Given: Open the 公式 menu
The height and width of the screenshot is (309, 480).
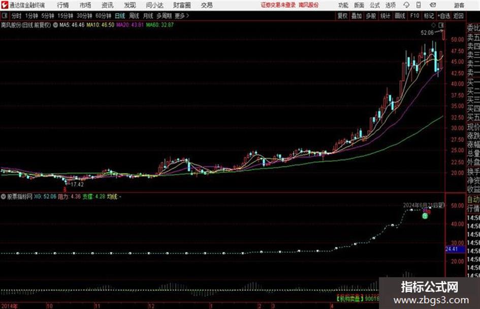Looking at the screenshot, I should (374, 5).
